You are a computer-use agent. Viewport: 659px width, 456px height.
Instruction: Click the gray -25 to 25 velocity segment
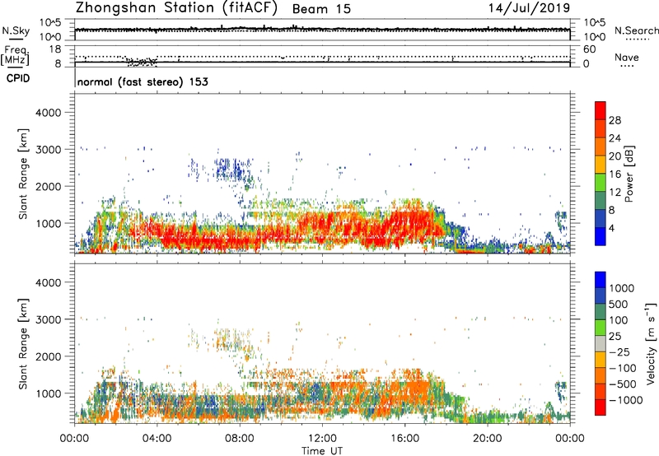(601, 343)
